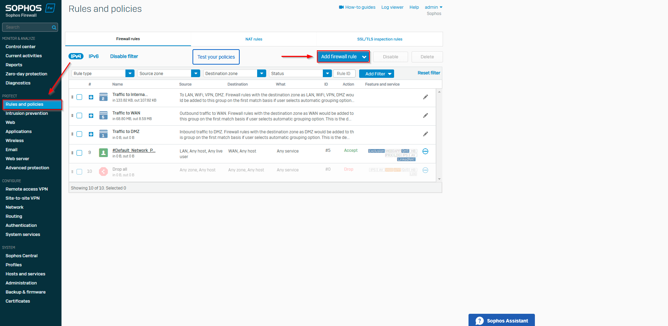Switch to Firewall rules tab
The height and width of the screenshot is (326, 668).
128,39
